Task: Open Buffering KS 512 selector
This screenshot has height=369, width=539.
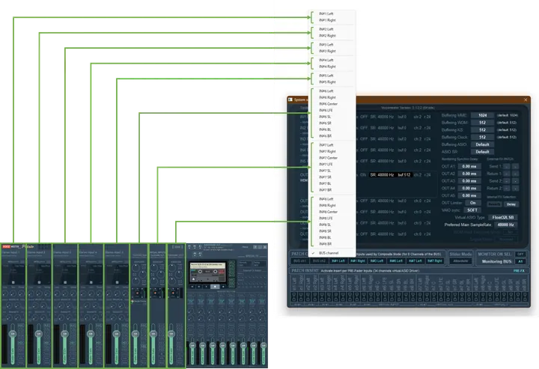Action: 482,130
